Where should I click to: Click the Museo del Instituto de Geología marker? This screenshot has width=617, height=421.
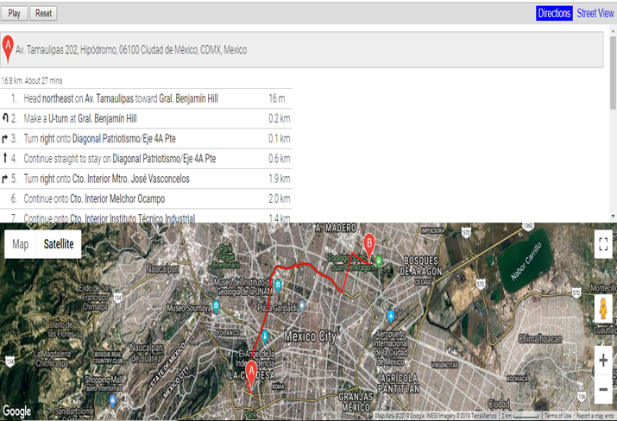coord(278,285)
